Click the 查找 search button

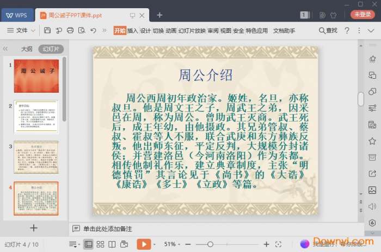point(328,30)
